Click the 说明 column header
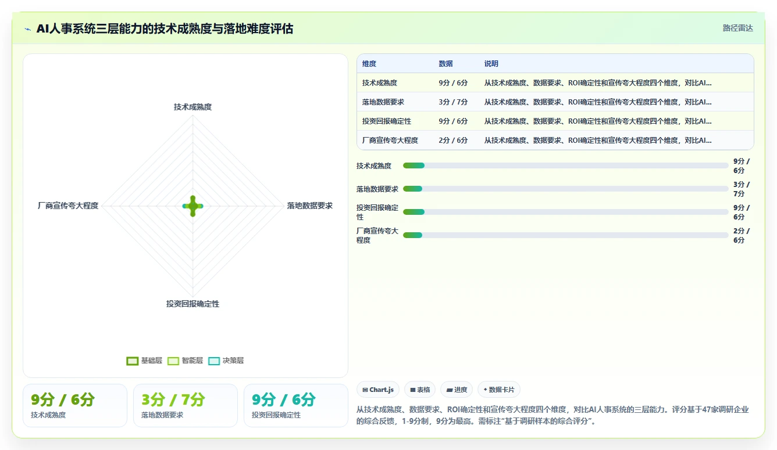The height and width of the screenshot is (450, 777). point(491,64)
